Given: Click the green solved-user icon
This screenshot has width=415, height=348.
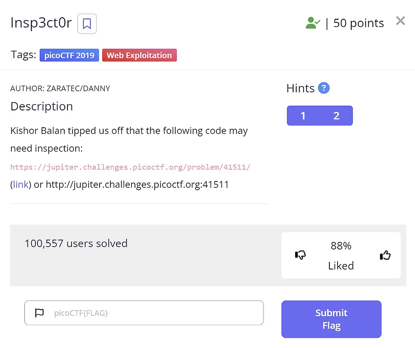Looking at the screenshot, I should 311,22.
